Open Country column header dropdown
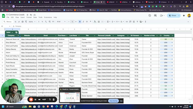193x109 pixels. tap(172, 36)
